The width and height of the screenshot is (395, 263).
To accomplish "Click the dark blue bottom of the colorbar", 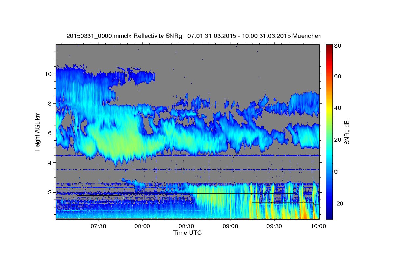I will coord(329,216).
